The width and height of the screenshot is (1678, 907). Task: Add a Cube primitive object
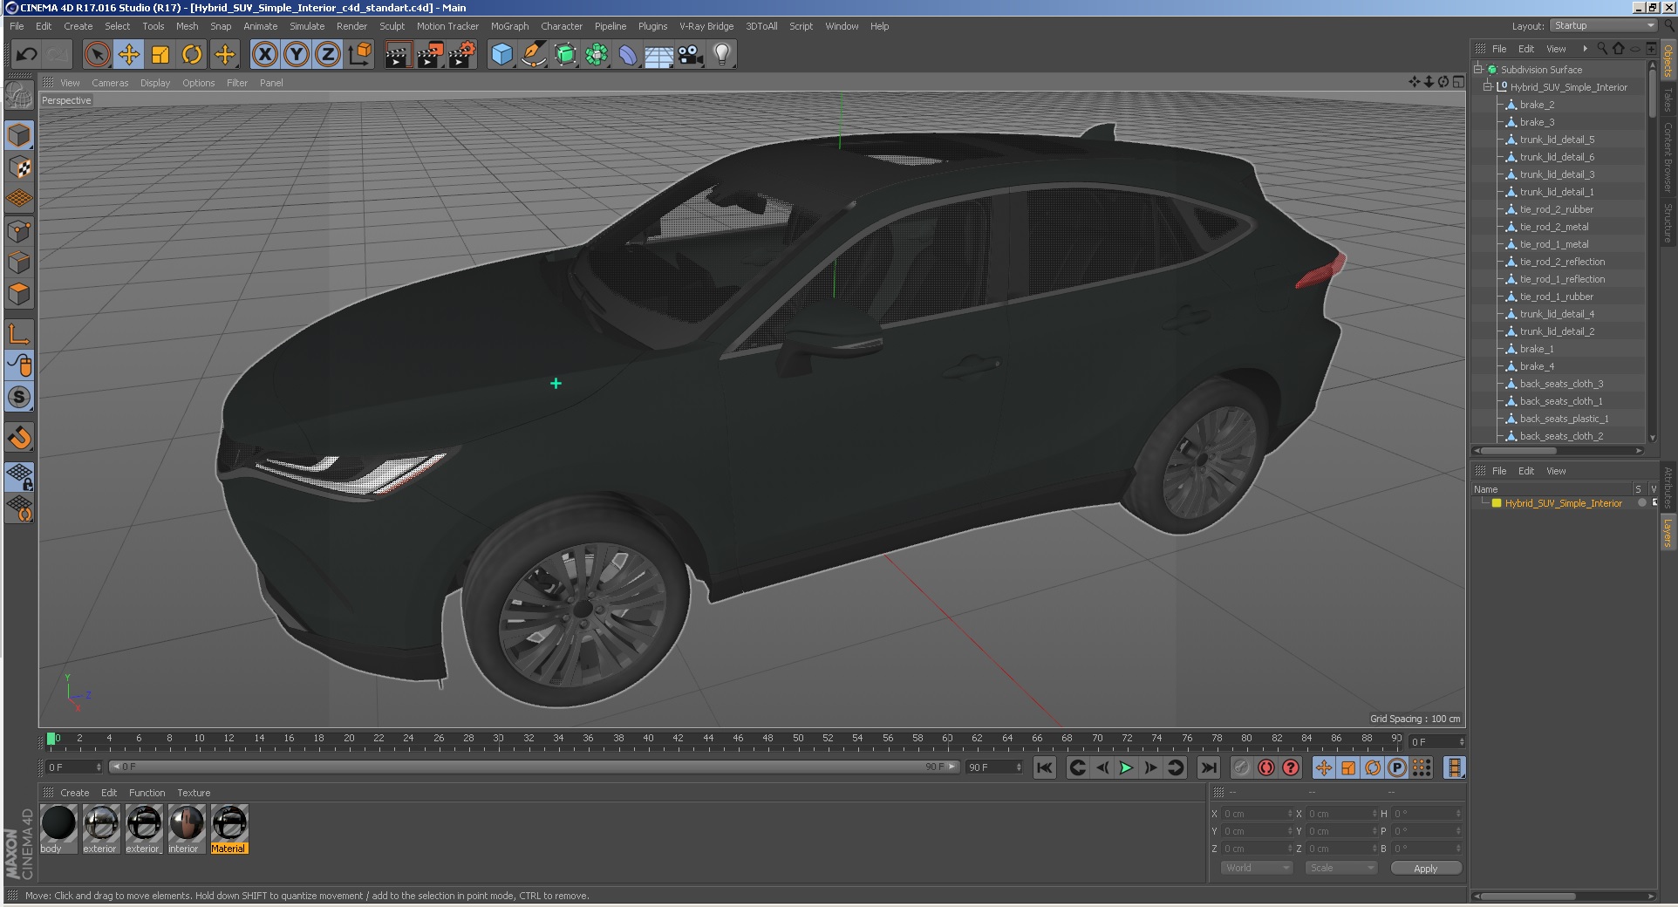(x=502, y=55)
